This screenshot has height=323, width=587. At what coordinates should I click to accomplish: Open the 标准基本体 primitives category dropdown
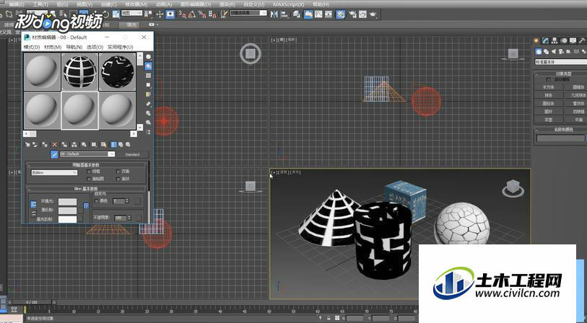pyautogui.click(x=561, y=62)
